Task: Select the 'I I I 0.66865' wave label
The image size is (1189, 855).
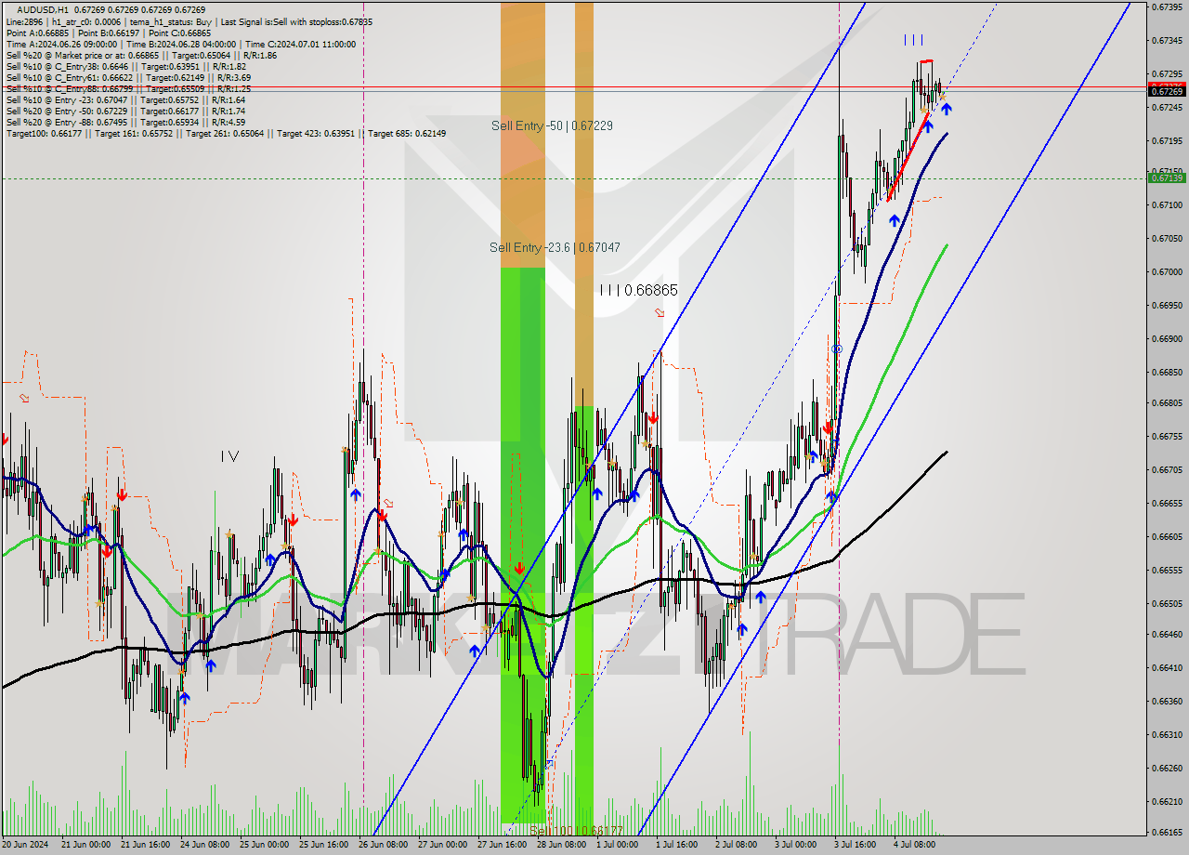Action: point(638,290)
